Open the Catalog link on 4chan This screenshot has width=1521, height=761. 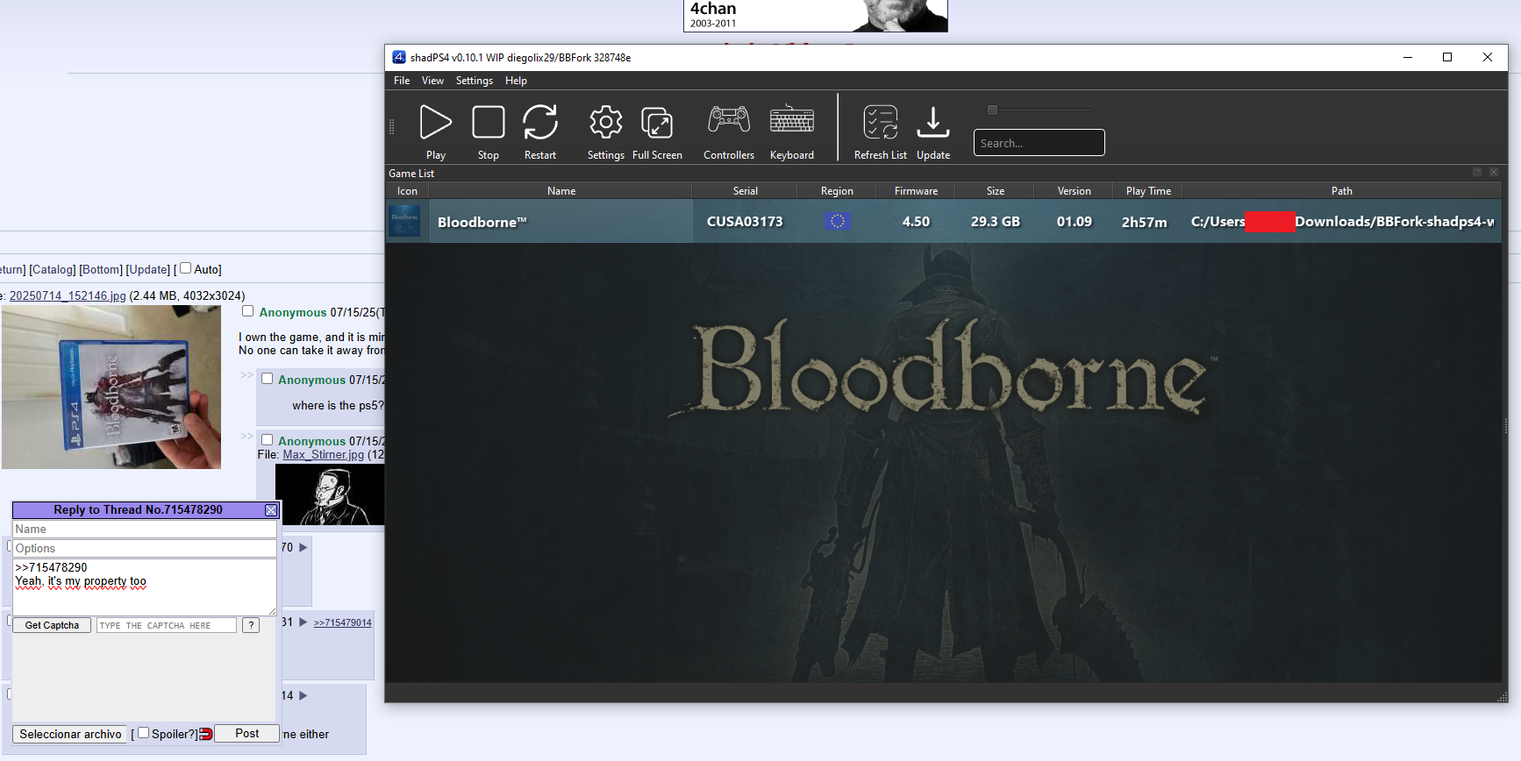point(53,270)
